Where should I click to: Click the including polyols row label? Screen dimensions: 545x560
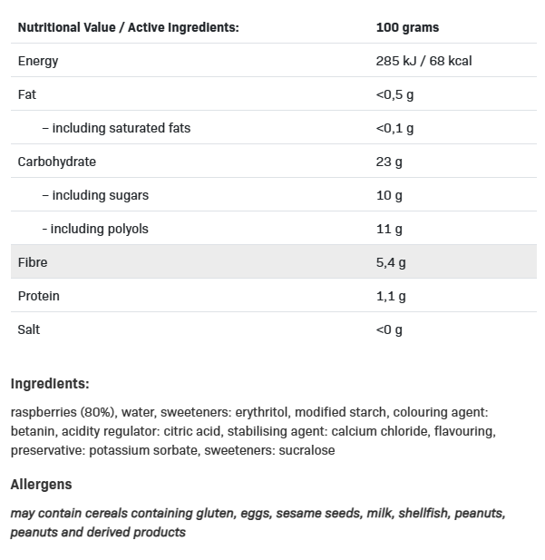[x=95, y=229]
